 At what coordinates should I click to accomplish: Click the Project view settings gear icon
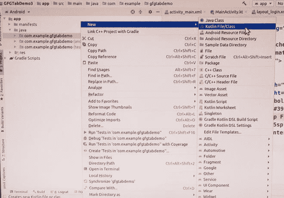point(150,12)
